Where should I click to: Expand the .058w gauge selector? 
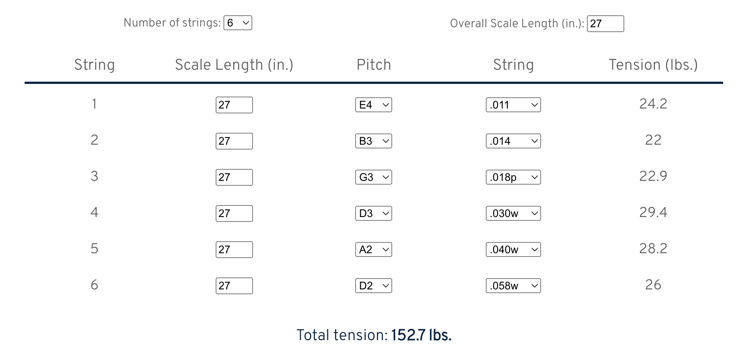pos(513,286)
